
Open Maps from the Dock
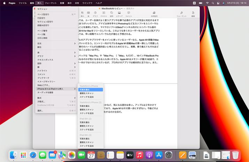(62, 155)
